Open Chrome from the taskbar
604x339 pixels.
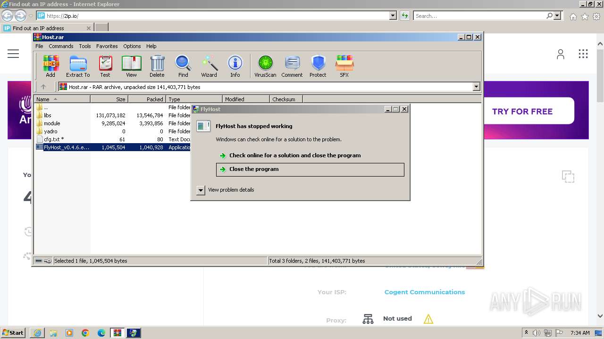tap(85, 332)
